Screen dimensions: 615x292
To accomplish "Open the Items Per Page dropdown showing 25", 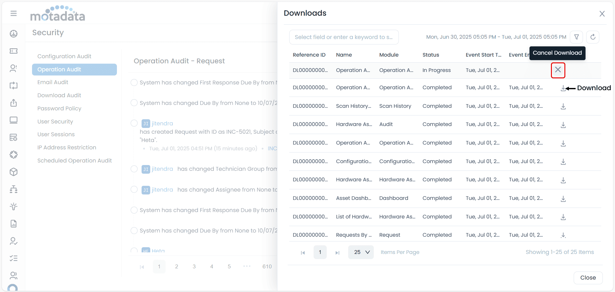I will click(361, 252).
